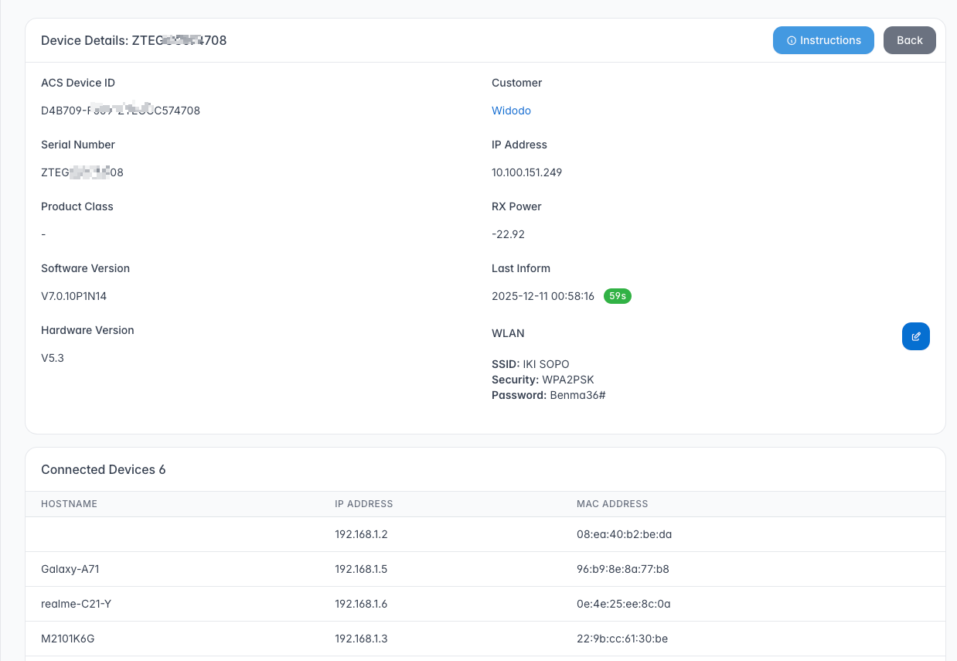The width and height of the screenshot is (957, 661).
Task: Open customer Widodo's profile link
Action: tap(511, 111)
